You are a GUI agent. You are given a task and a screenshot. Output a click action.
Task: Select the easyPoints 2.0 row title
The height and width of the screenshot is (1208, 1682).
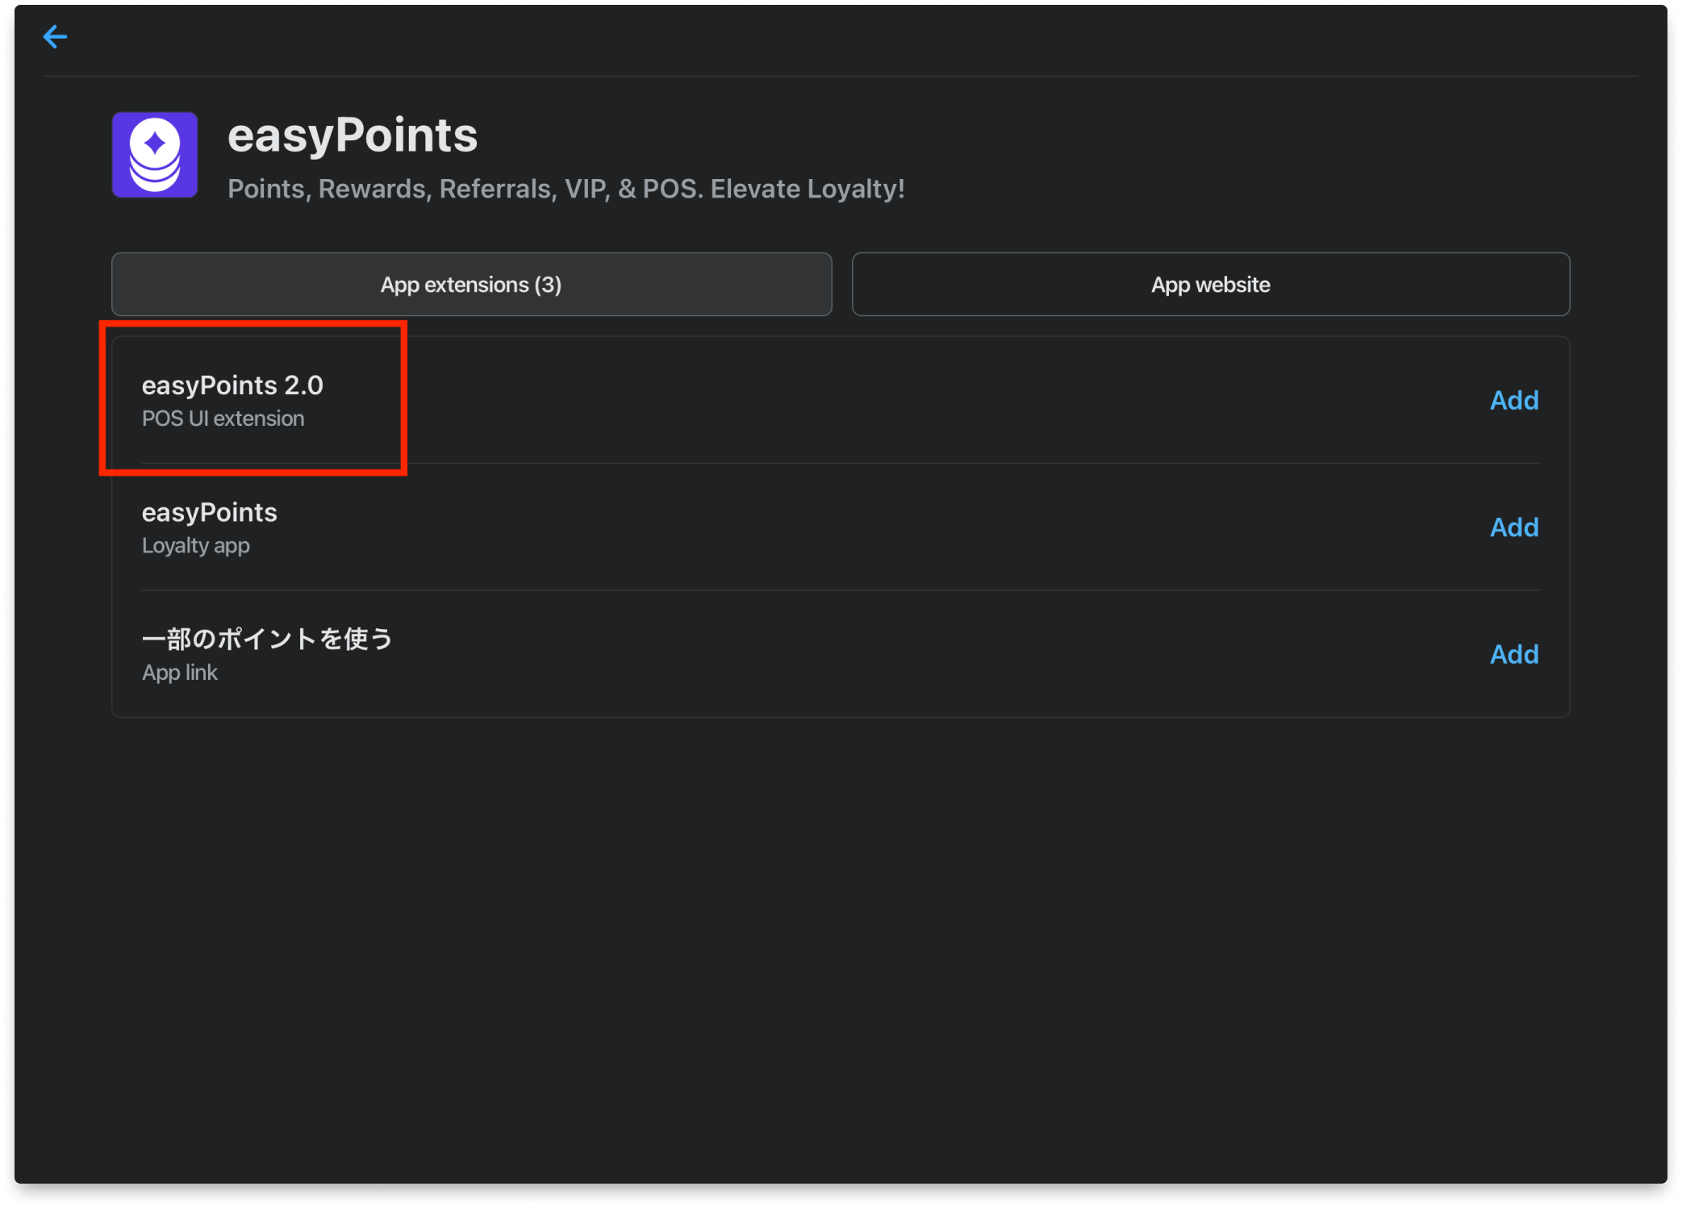pos(232,385)
